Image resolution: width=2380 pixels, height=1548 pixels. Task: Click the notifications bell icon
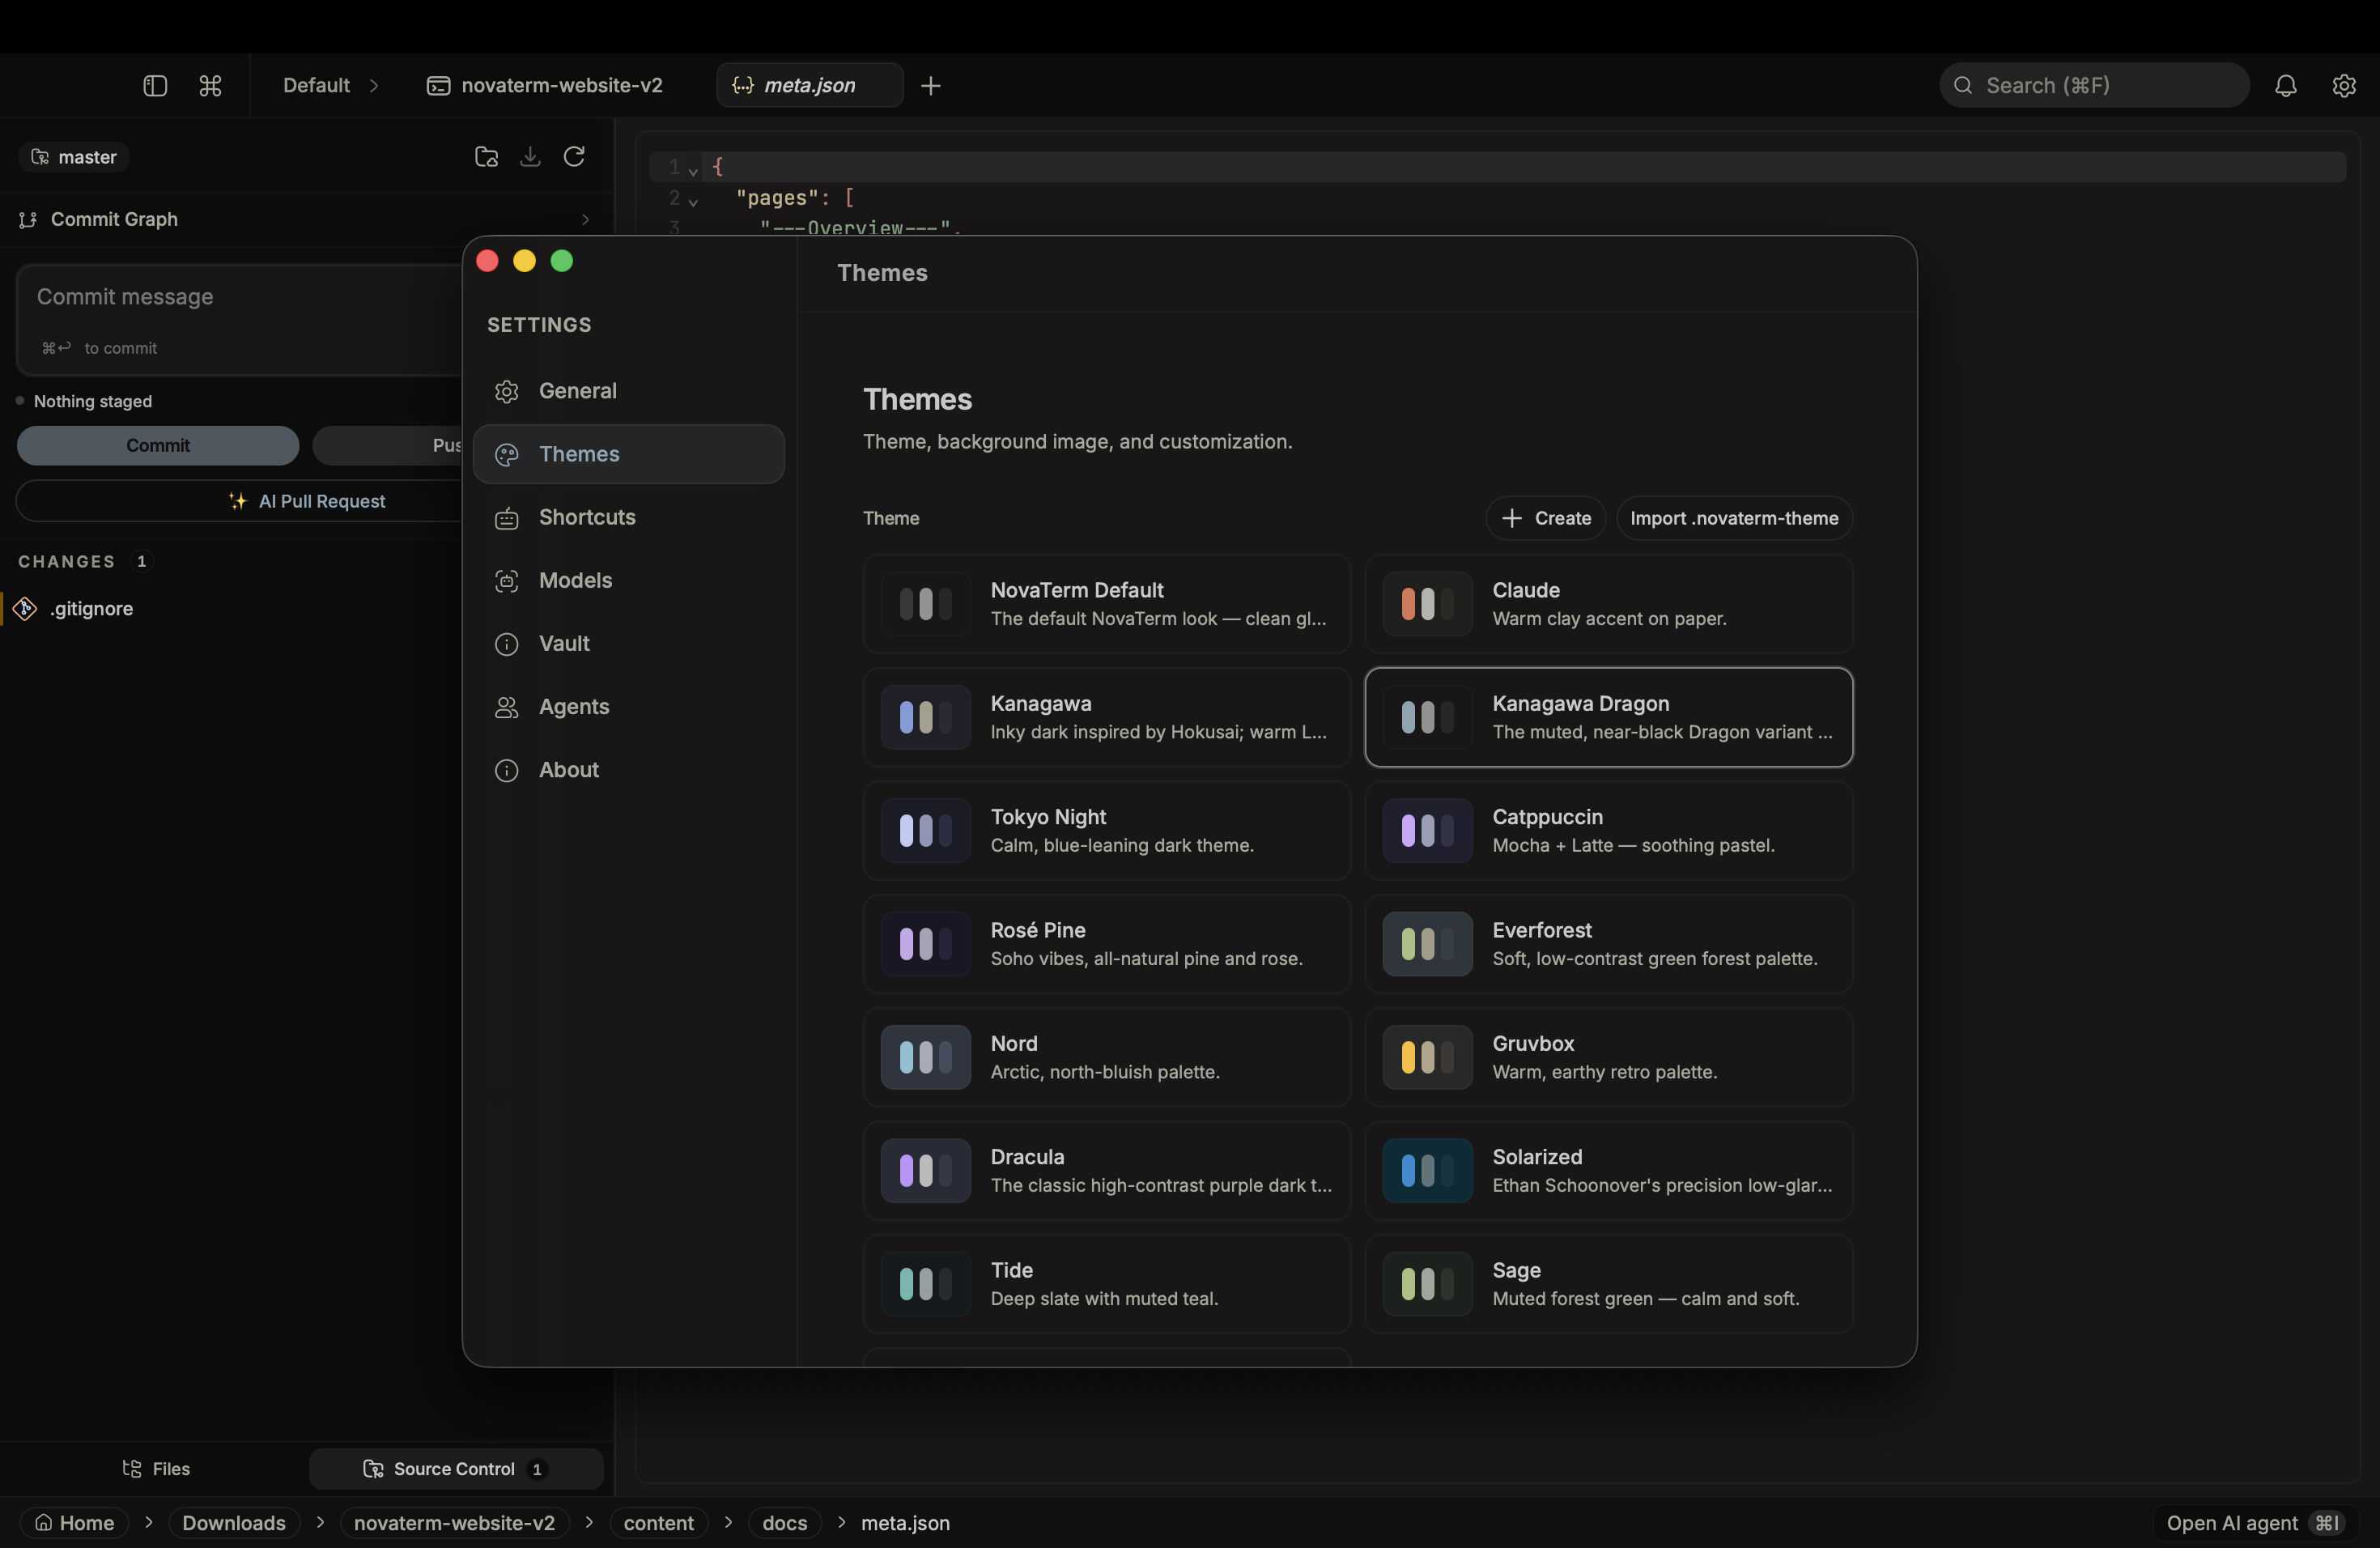tap(2285, 86)
